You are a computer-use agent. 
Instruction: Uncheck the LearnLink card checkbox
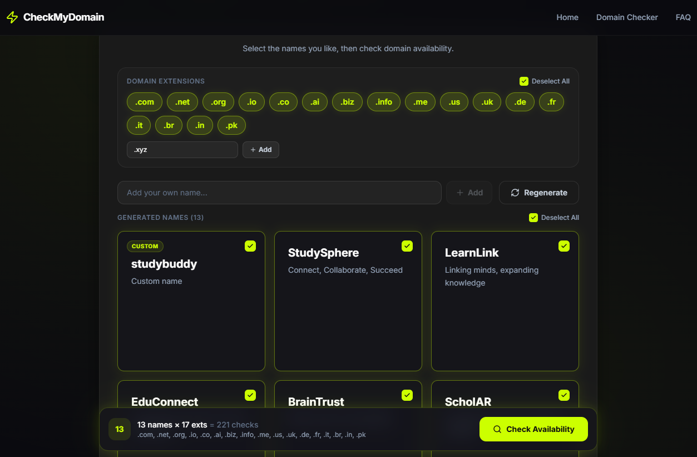564,246
